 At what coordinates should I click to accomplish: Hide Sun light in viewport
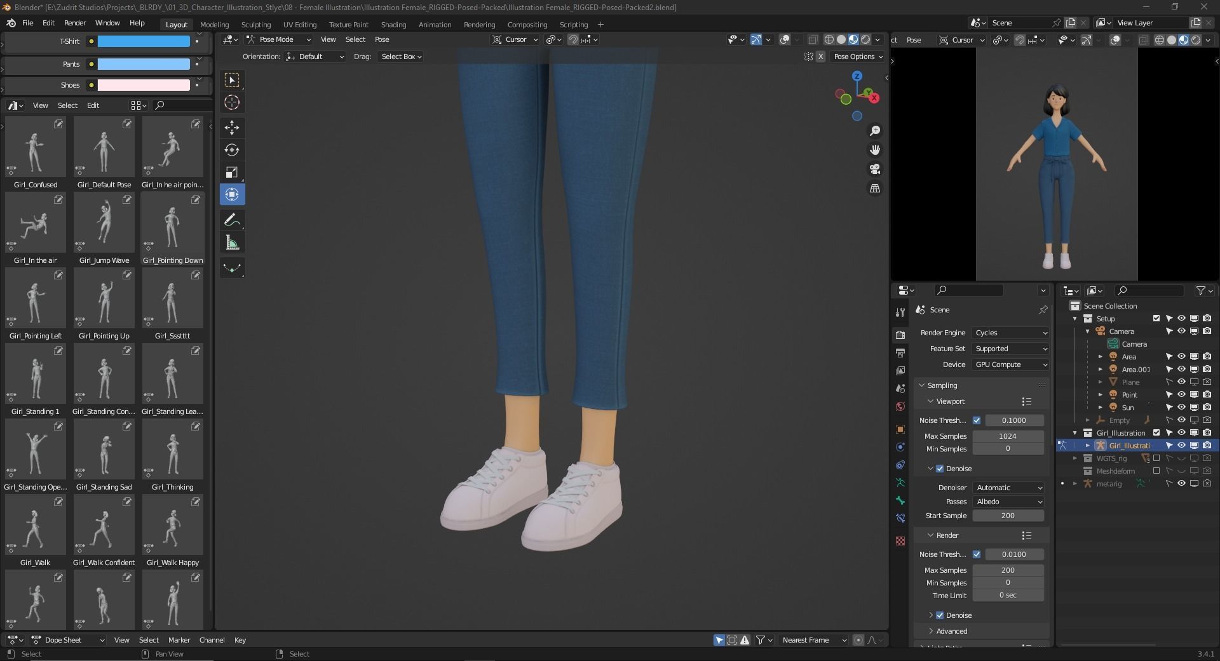(1181, 408)
